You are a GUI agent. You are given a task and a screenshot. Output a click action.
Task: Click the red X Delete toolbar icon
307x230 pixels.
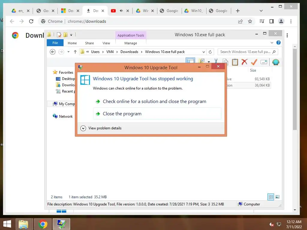tap(244, 62)
